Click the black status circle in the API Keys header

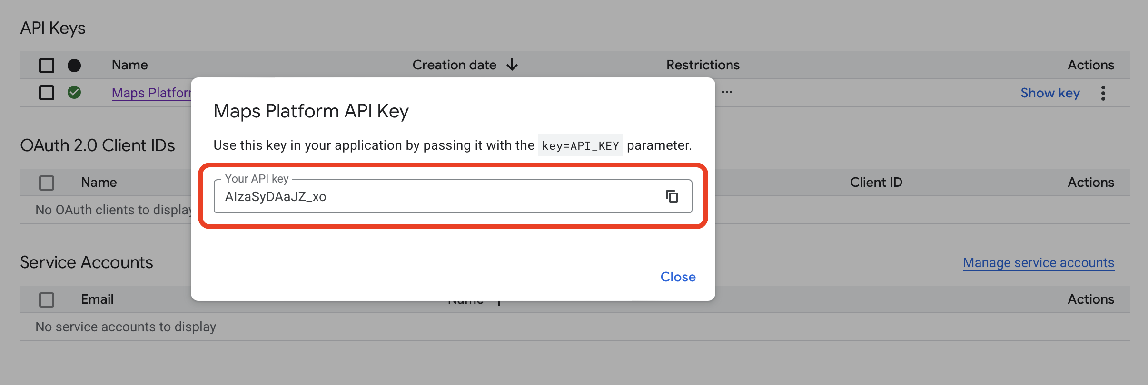(x=74, y=65)
